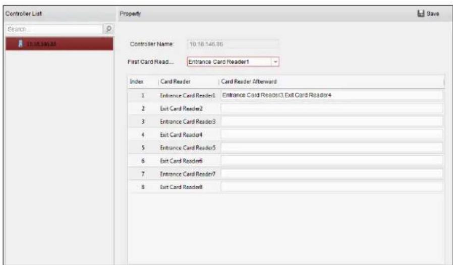Click the Afterward field for Exit Card Reader2
The image size is (453, 265).
coord(331,108)
